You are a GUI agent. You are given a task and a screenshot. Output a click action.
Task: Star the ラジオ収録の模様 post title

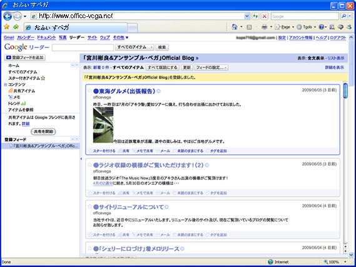(x=90, y=164)
